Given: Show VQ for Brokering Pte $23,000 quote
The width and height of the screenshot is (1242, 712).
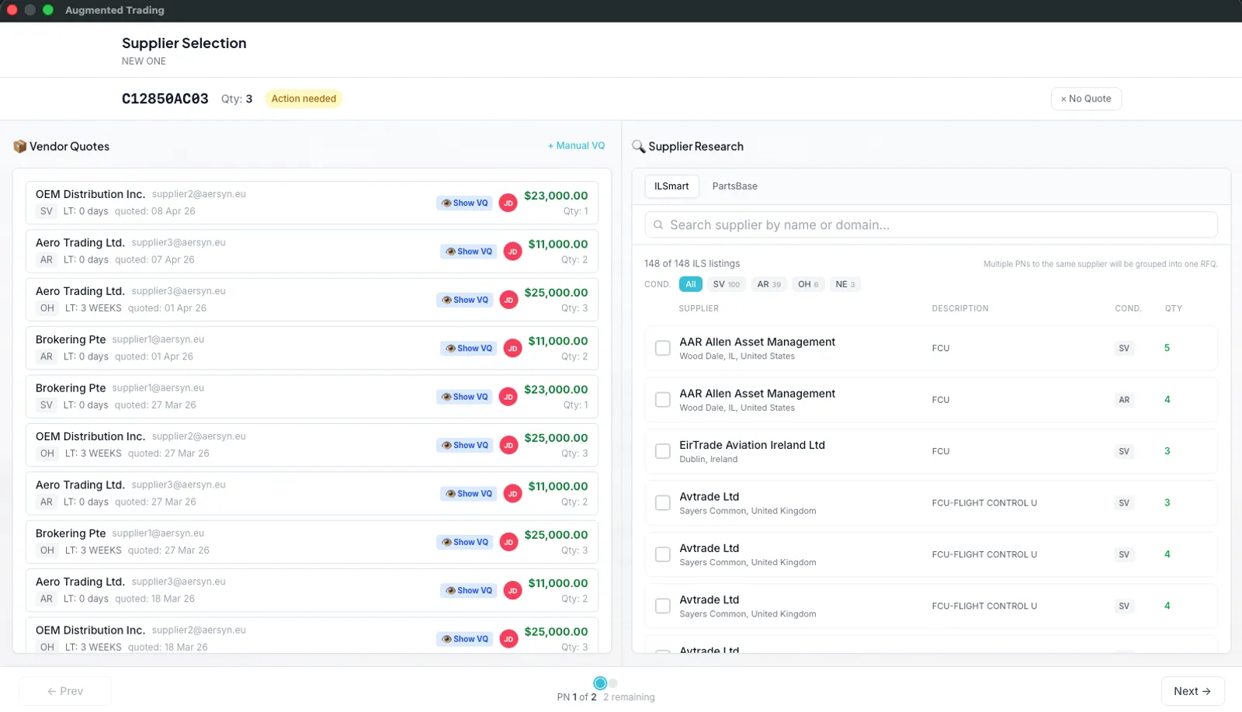Looking at the screenshot, I should [x=465, y=397].
